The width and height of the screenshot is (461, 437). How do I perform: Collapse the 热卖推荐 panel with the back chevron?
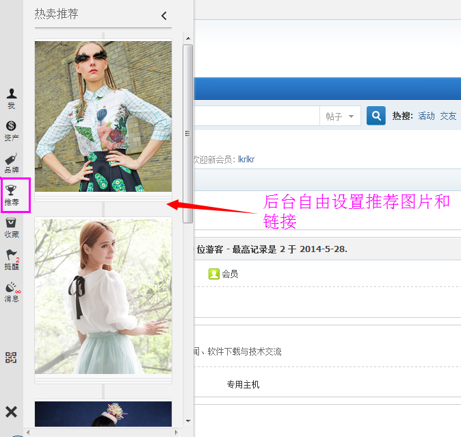(164, 16)
